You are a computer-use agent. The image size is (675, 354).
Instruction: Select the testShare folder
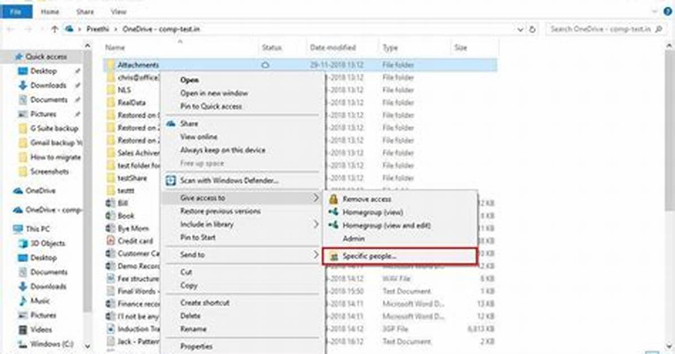tap(132, 178)
